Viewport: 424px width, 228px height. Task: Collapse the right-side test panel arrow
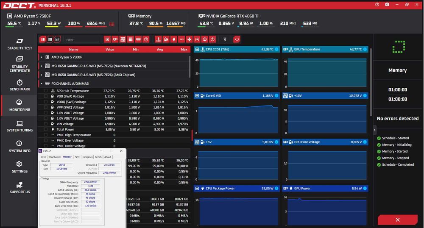click(375, 130)
